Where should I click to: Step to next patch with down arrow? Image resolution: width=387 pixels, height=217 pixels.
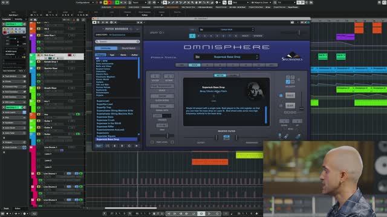click(x=114, y=146)
